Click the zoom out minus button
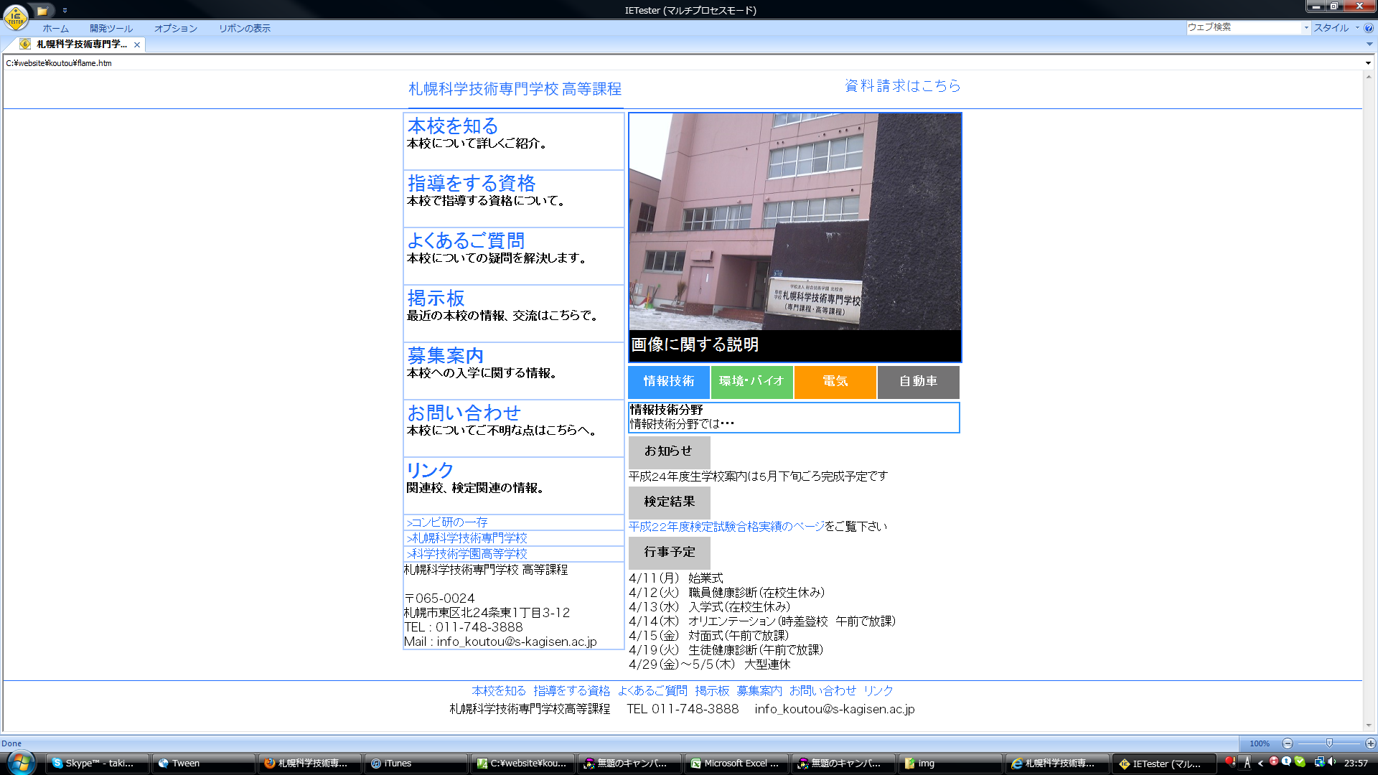The width and height of the screenshot is (1378, 775). click(1288, 743)
